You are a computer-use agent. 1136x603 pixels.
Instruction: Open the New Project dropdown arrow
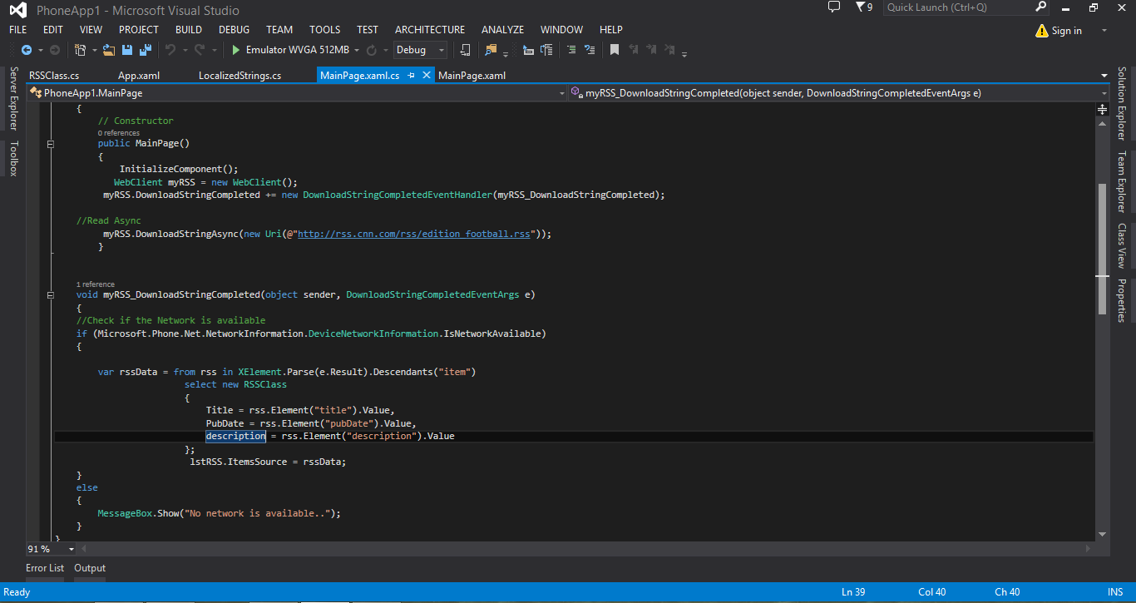[93, 50]
